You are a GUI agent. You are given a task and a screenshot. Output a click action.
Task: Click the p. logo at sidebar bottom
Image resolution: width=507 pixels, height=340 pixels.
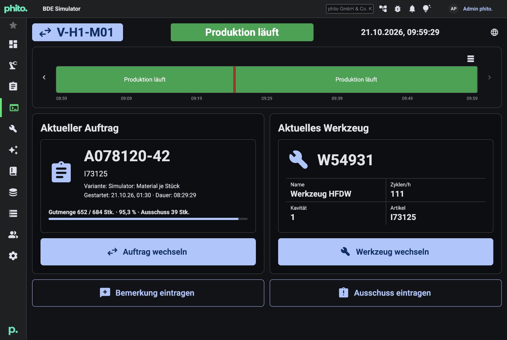click(x=13, y=330)
